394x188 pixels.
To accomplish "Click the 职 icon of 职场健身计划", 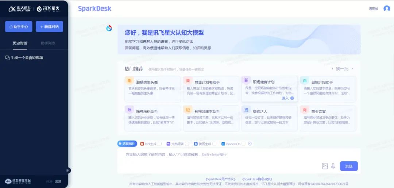I will click(x=246, y=80).
